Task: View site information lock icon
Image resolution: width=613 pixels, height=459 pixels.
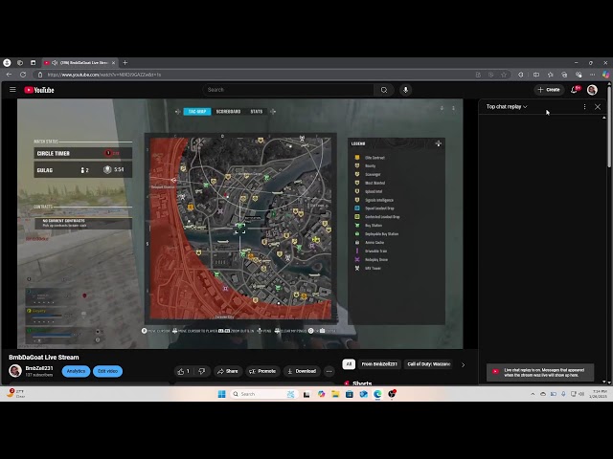Action: click(40, 75)
